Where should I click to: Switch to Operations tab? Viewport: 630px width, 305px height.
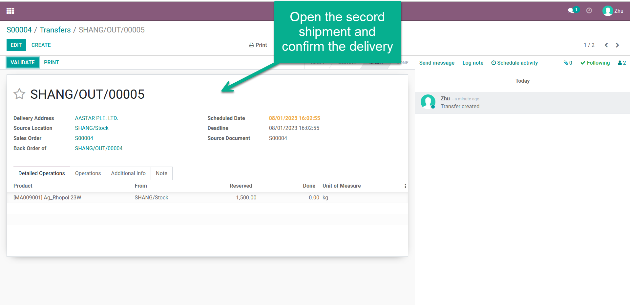[88, 173]
